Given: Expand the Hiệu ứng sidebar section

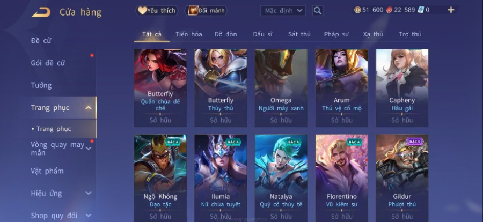Looking at the screenshot, I should (x=89, y=194).
